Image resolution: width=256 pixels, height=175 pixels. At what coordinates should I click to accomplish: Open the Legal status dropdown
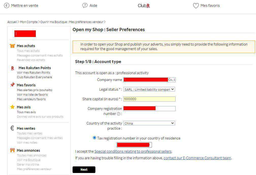149,89
